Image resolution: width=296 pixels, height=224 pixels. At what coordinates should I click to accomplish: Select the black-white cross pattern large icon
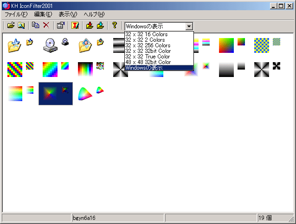click(x=262, y=70)
